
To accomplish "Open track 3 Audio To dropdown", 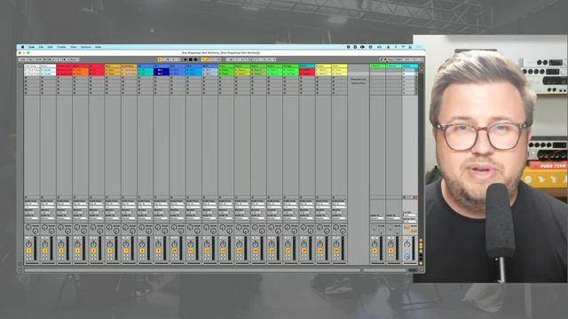I will point(64,219).
